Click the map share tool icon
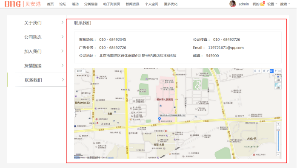297x168 pixels. 264,71
